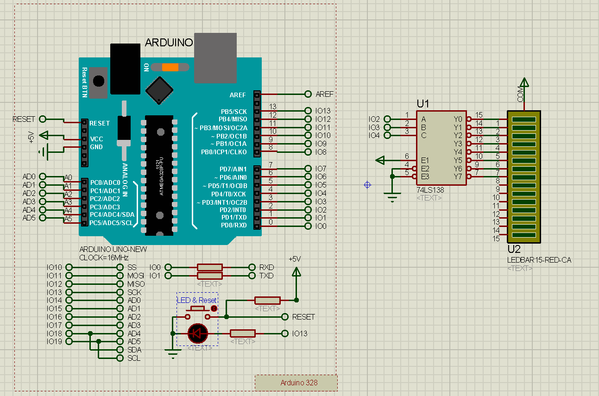The width and height of the screenshot is (599, 396).
Task: Click the power arrow wired to E1 pin 6
Action: click(380, 160)
